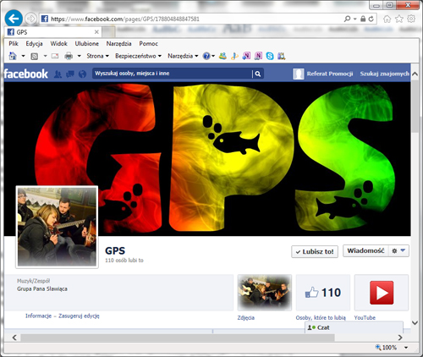The image size is (423, 357).
Task: Open the Facebook messages icon
Action: pyautogui.click(x=70, y=74)
